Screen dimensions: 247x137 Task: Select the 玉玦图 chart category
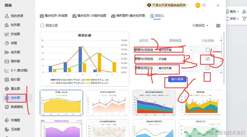12,129
